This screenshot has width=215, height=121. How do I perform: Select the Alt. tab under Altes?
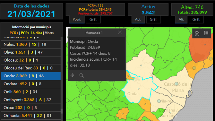click(181, 19)
